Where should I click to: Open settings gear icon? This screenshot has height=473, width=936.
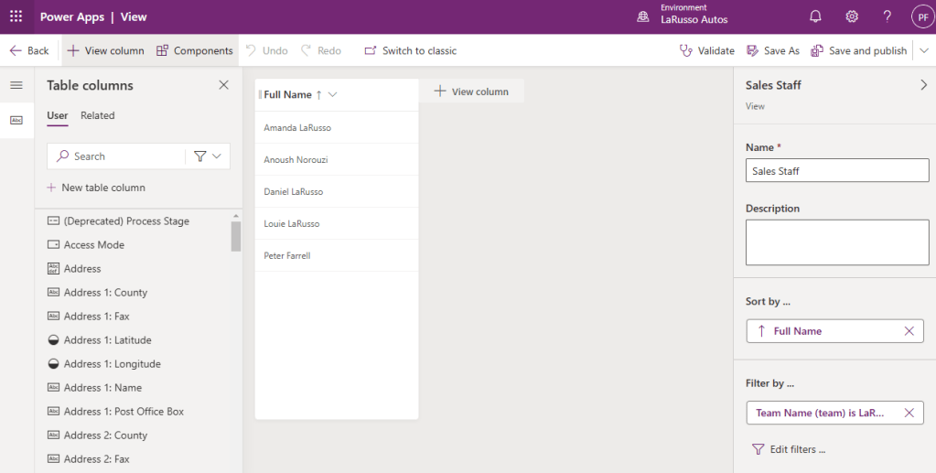point(852,16)
